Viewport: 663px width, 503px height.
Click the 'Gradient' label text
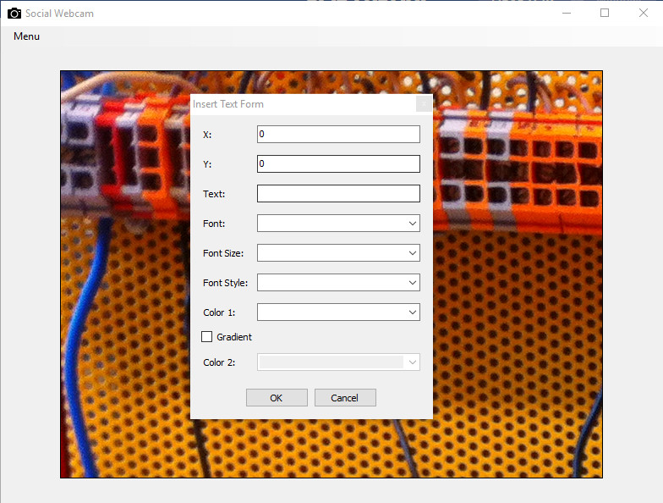coord(234,337)
